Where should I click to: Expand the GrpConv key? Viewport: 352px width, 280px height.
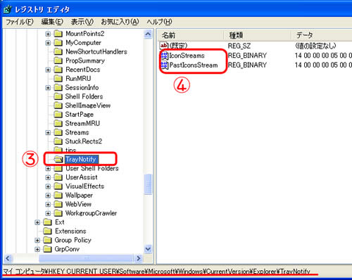pyautogui.click(x=37, y=249)
